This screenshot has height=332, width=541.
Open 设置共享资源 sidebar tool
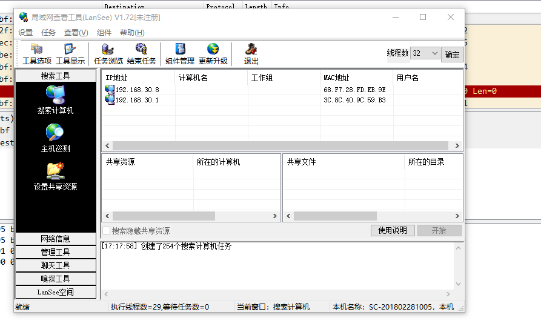point(55,176)
